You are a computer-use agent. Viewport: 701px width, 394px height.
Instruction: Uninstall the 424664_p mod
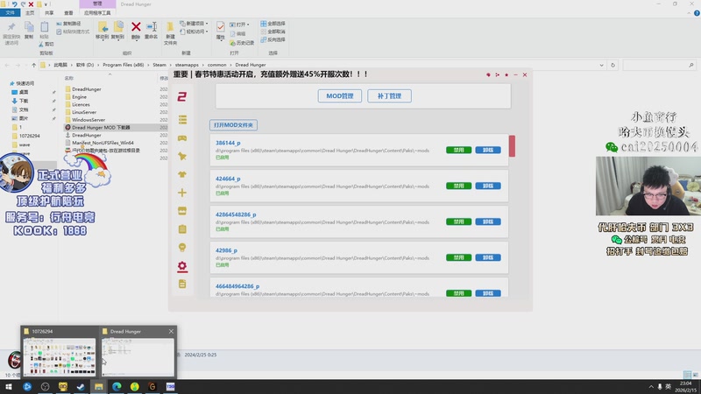(488, 186)
